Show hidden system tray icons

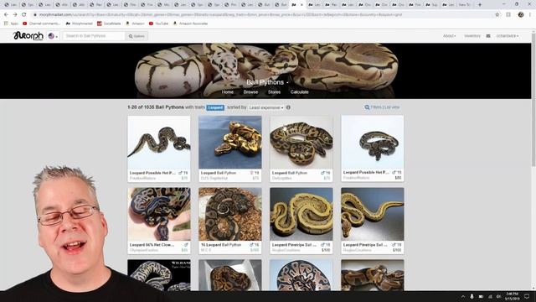463,296
